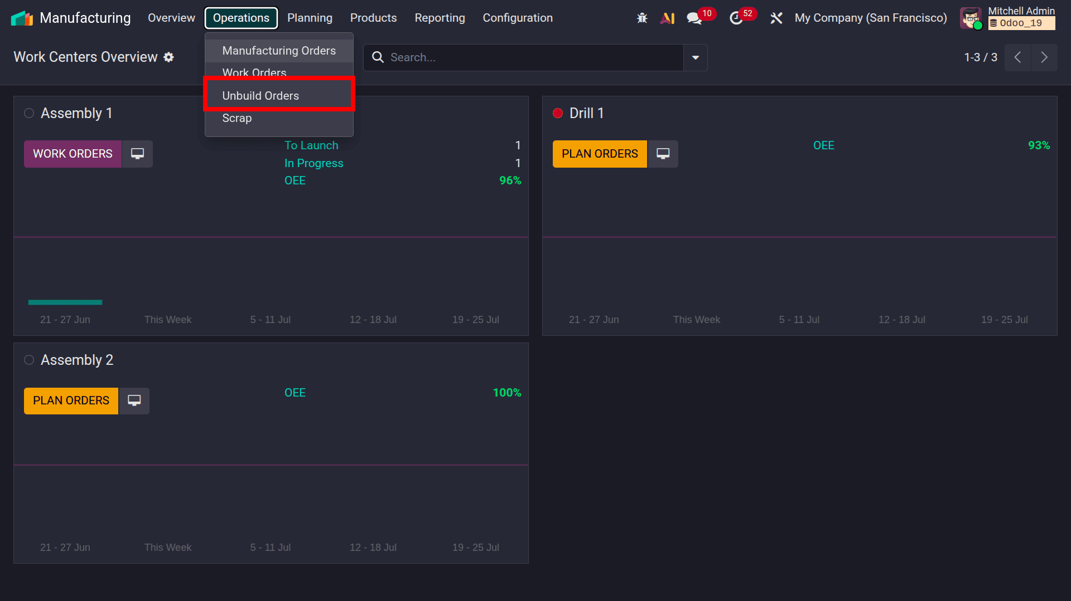Image resolution: width=1071 pixels, height=601 pixels.
Task: Open the Planning menu
Action: (x=310, y=18)
